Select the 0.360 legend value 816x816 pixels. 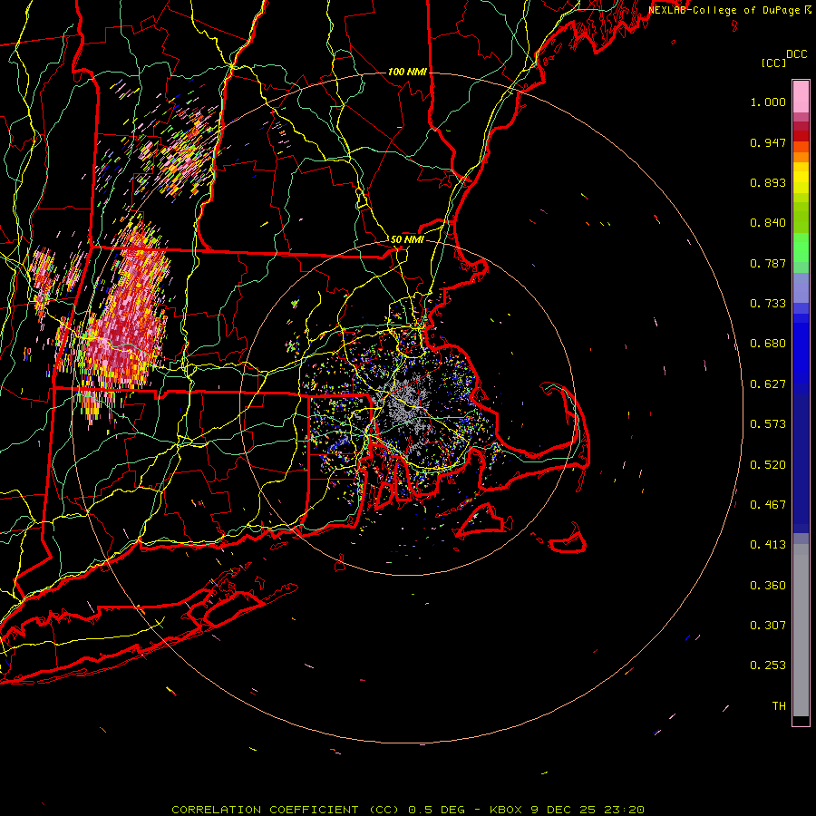click(x=768, y=586)
